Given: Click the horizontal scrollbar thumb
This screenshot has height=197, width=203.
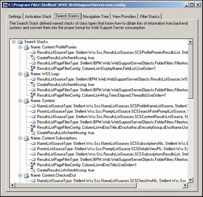Looking at the screenshot, I should pyautogui.click(x=76, y=185).
